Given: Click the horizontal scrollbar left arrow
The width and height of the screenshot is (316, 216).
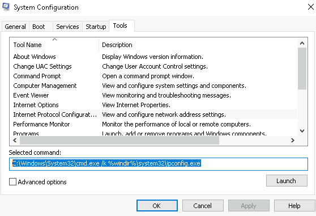Looking at the screenshot, I should [15, 140].
